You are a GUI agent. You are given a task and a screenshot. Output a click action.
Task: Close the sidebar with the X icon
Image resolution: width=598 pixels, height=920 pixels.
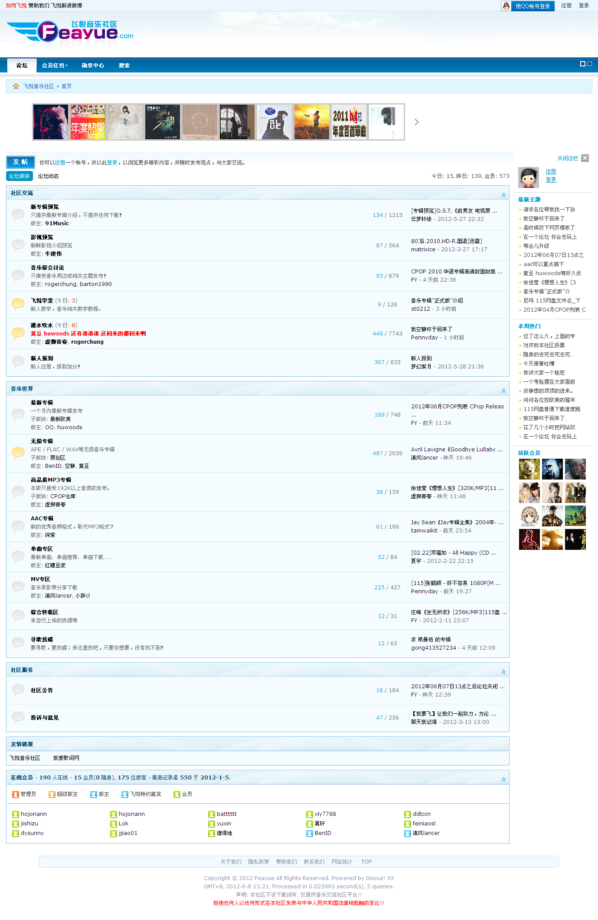(x=585, y=158)
